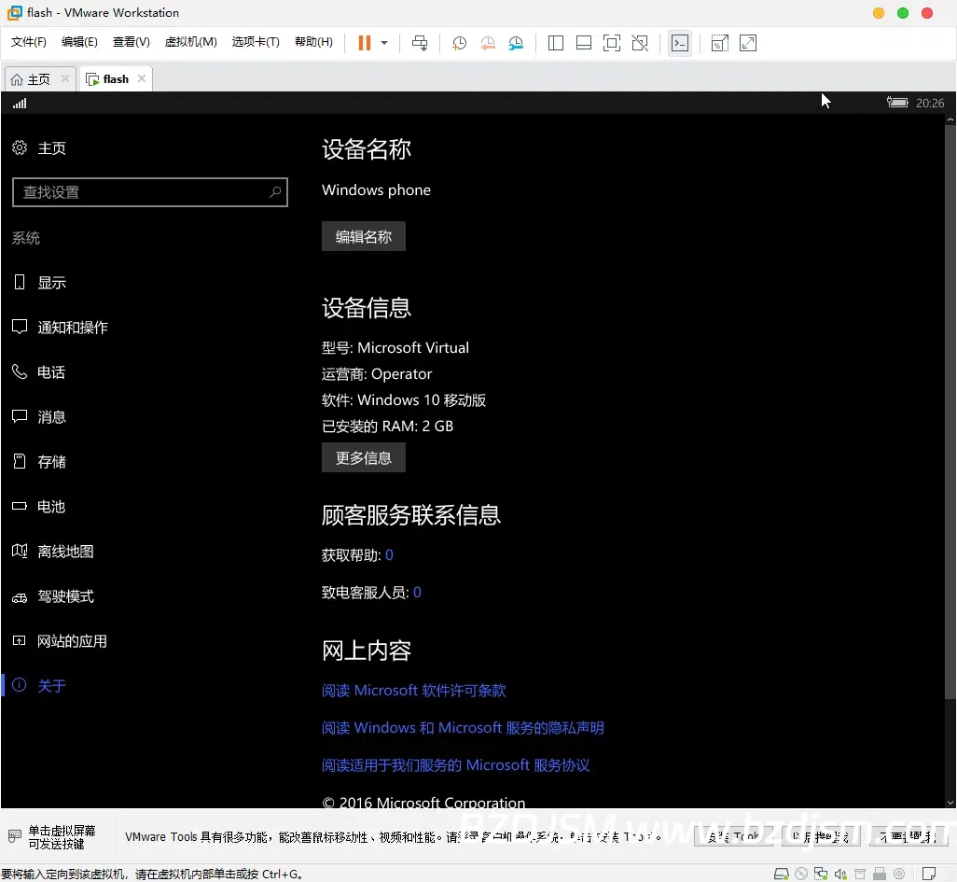The height and width of the screenshot is (882, 957).
Task: Open the 文件(F) menu
Action: tap(28, 42)
